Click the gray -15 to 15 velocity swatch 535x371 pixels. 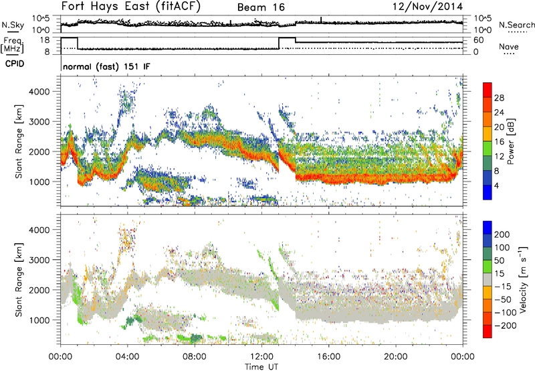tap(488, 279)
